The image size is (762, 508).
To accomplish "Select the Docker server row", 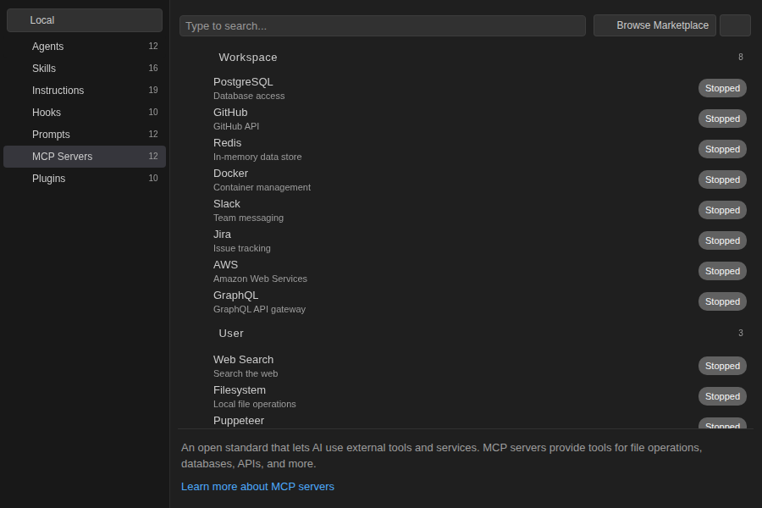I will [x=465, y=179].
